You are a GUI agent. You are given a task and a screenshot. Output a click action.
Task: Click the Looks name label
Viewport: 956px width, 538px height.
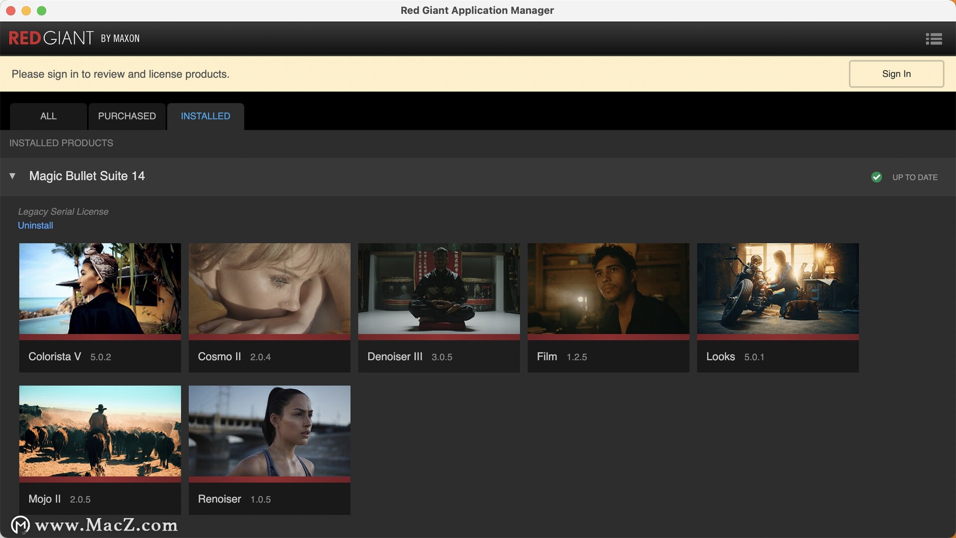pyautogui.click(x=720, y=357)
